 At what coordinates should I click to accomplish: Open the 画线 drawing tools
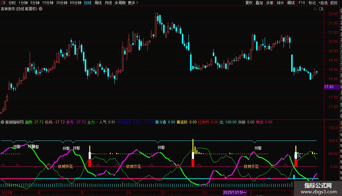point(291,3)
